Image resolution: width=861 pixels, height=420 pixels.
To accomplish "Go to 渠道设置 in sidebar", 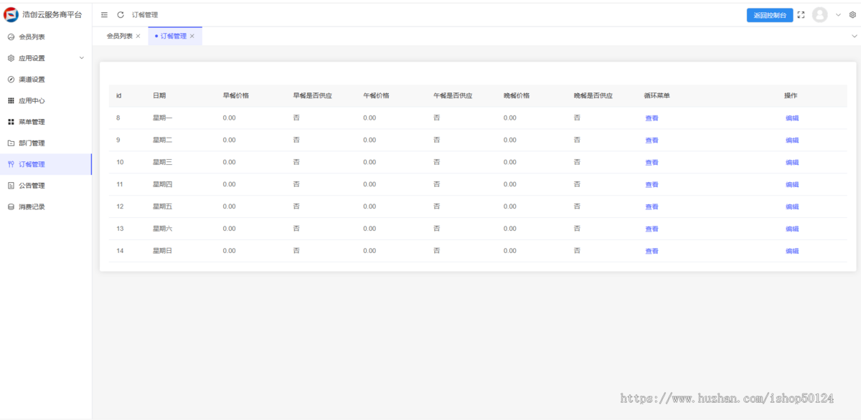I will 32,80.
